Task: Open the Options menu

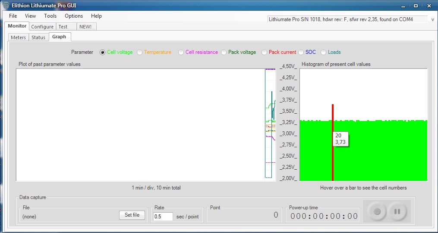Action: [74, 16]
